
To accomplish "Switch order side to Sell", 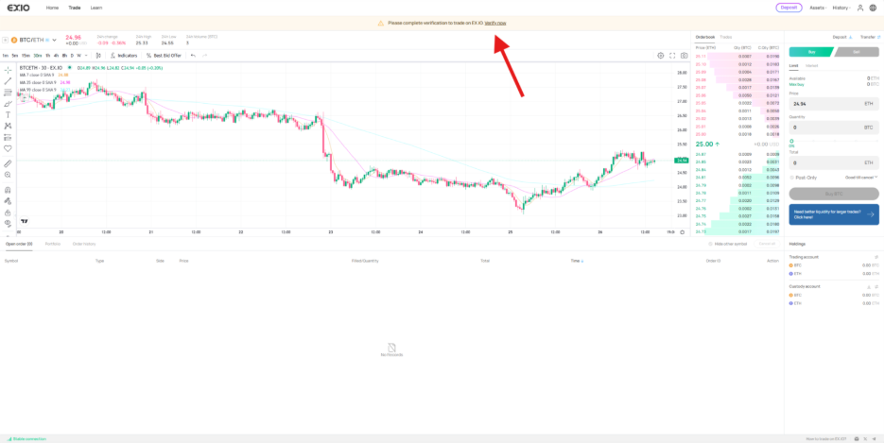I will coord(856,52).
